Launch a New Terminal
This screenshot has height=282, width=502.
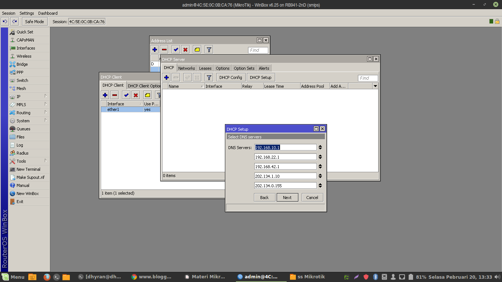pos(29,169)
